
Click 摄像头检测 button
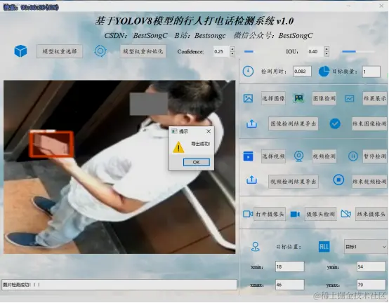(320, 214)
